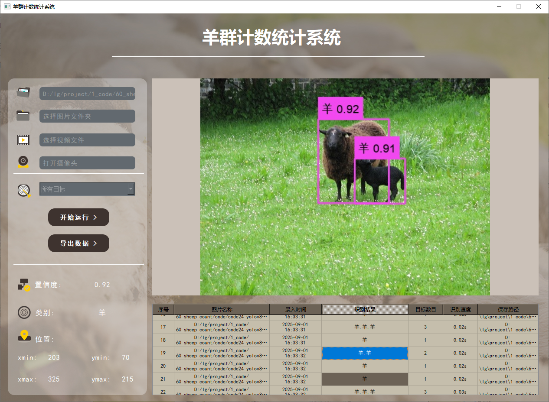Screen dimensions: 549x402
Task: Click the time cell in row 18
Action: pyautogui.click(x=296, y=340)
